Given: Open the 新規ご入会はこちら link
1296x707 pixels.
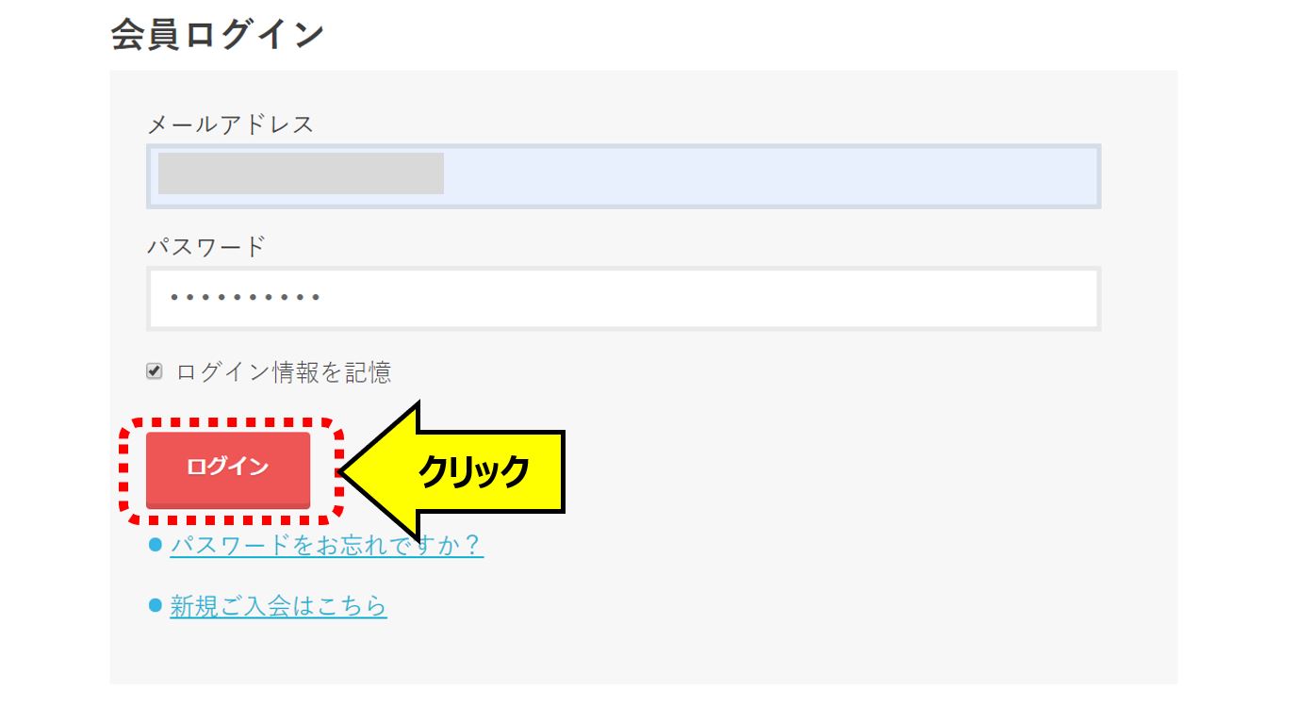Looking at the screenshot, I should pyautogui.click(x=278, y=606).
